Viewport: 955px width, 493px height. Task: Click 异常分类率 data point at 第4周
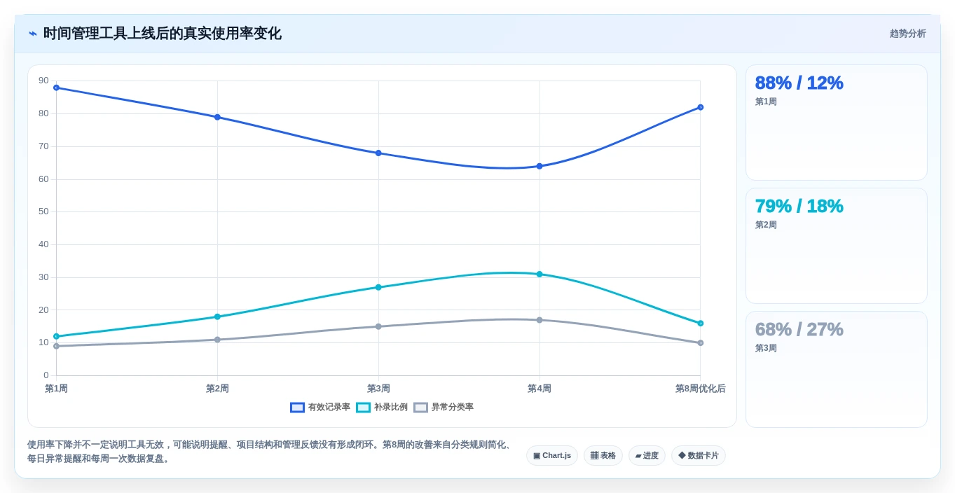point(540,320)
